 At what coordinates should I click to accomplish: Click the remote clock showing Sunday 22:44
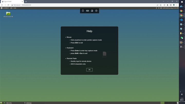pos(170,8)
